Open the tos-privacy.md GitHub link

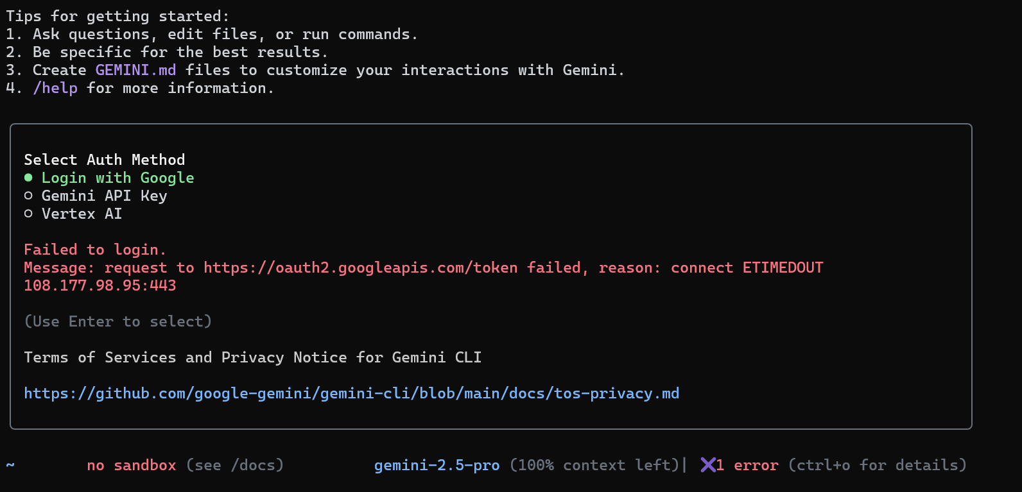pyautogui.click(x=351, y=393)
